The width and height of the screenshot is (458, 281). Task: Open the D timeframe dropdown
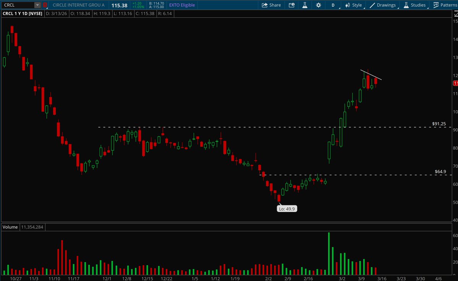(333, 5)
